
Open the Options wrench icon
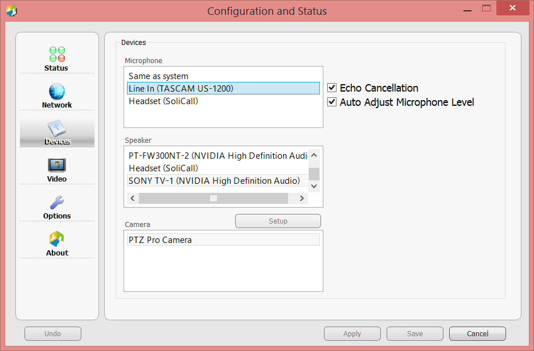[57, 202]
